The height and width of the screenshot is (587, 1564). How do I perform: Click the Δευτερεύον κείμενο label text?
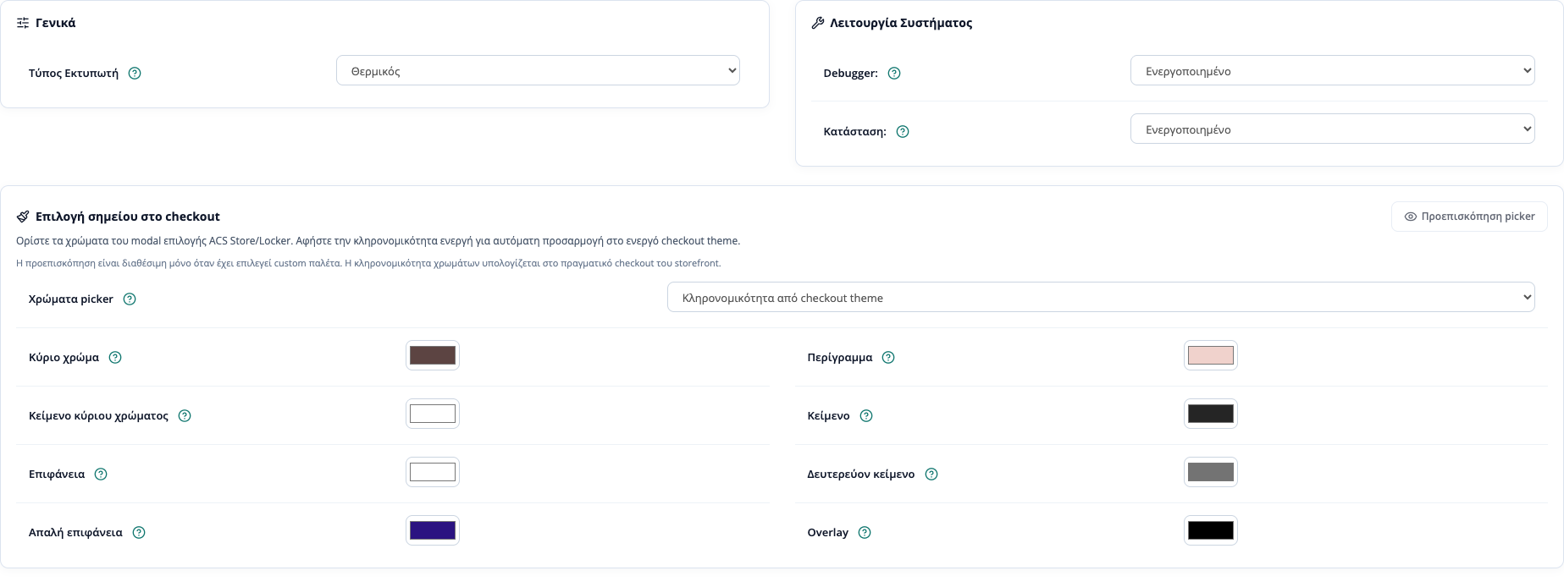[860, 475]
